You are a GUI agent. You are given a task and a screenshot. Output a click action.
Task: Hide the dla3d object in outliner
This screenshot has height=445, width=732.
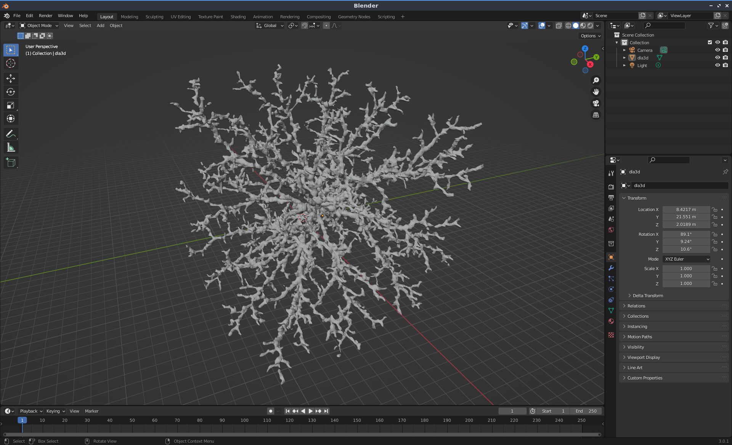717,58
